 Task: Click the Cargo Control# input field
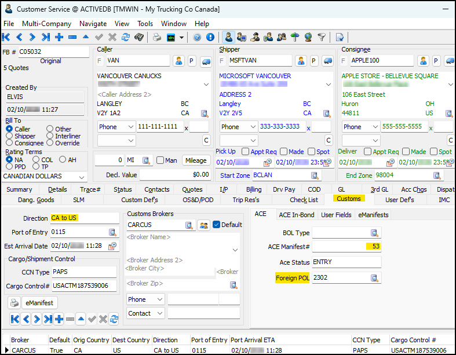pyautogui.click(x=84, y=286)
